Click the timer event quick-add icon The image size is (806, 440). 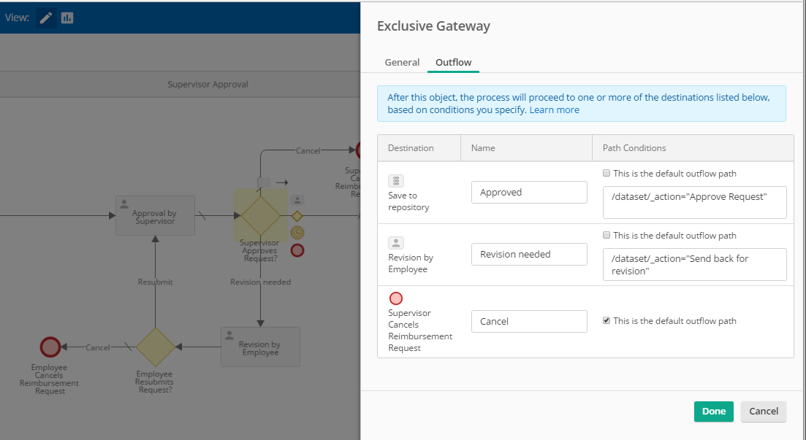[297, 233]
